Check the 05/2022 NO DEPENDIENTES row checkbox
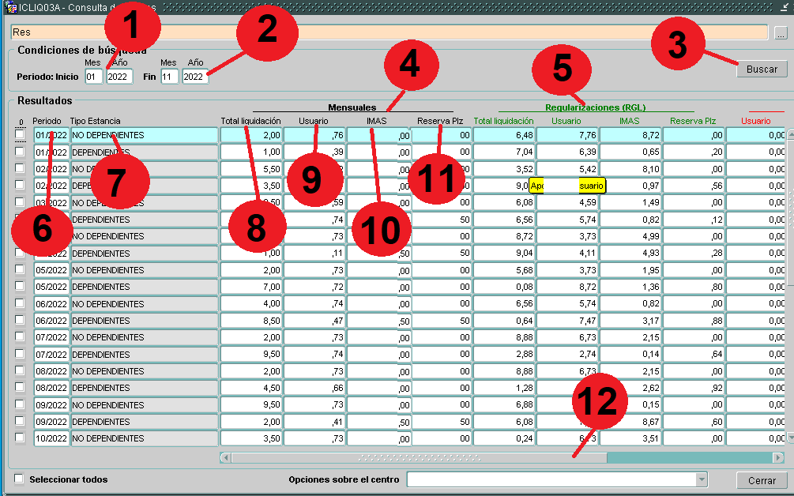 (20, 270)
